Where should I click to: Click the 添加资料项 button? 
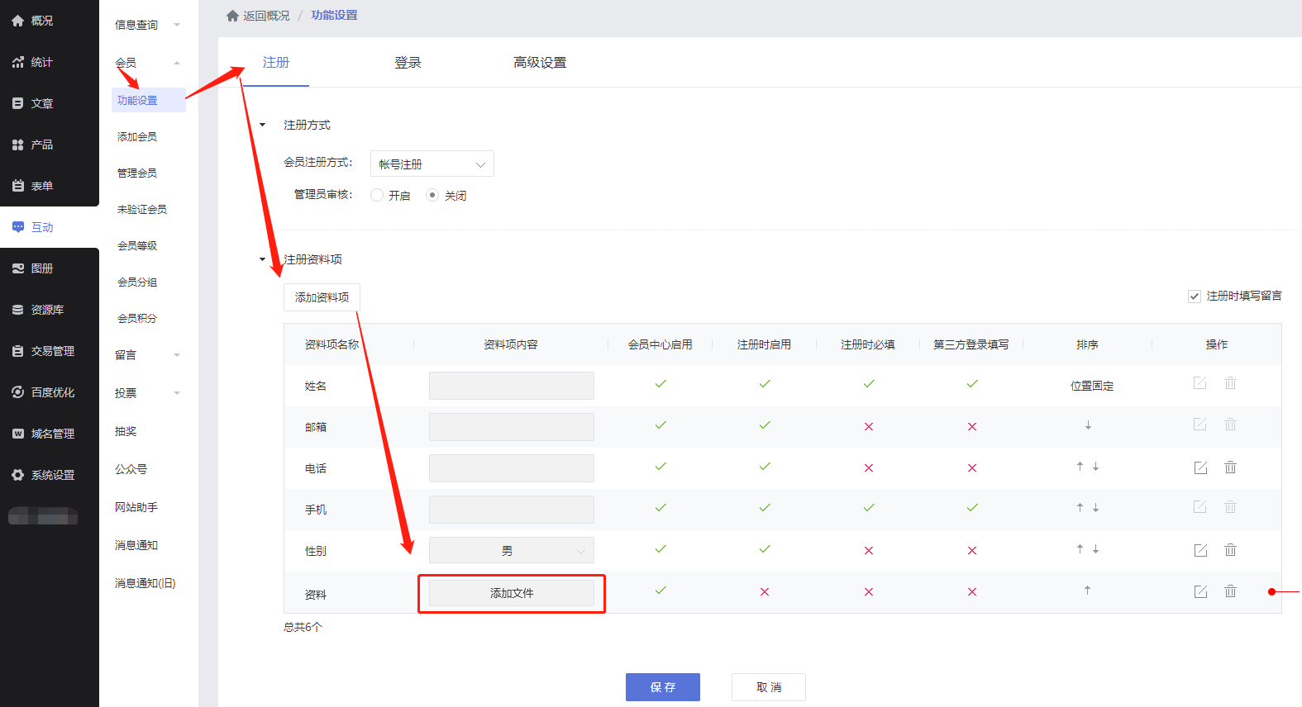[x=322, y=297]
